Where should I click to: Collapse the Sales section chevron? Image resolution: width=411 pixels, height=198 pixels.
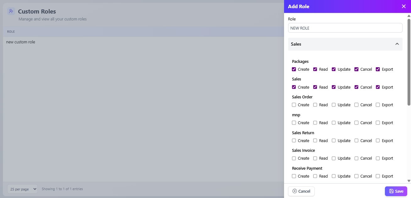coord(397,44)
